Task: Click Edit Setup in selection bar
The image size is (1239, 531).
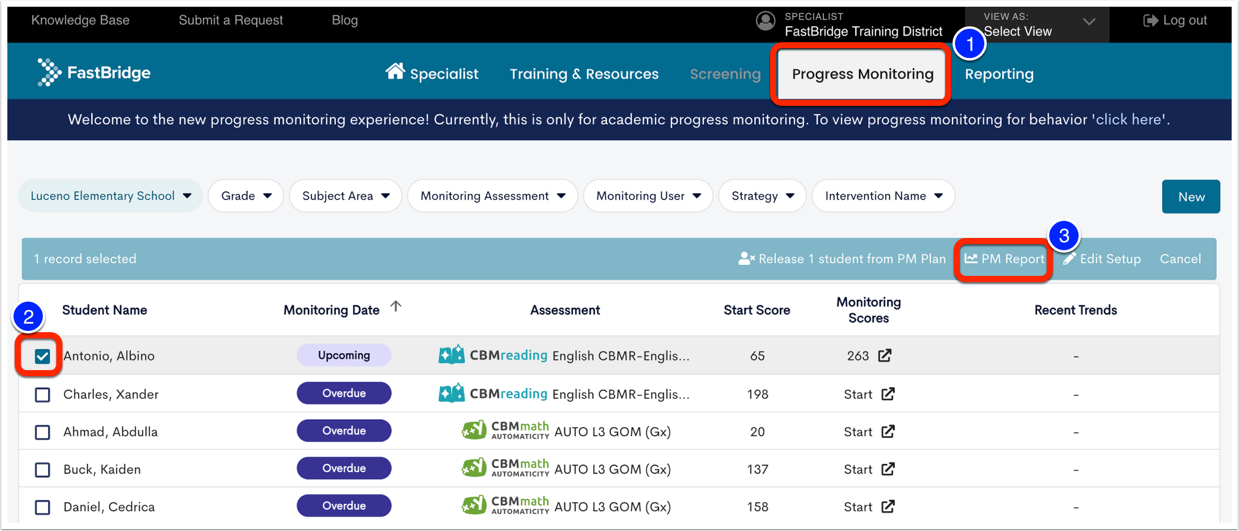Action: [x=1102, y=259]
